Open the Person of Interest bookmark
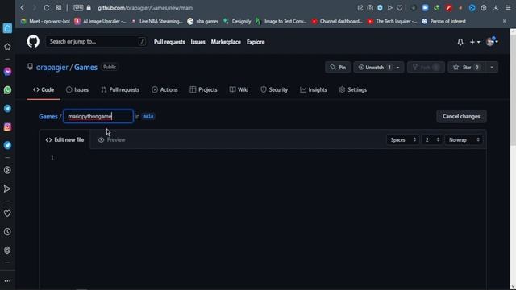This screenshot has height=290, width=516. tap(444, 22)
